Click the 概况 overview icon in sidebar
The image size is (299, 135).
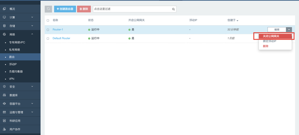point(4,9)
